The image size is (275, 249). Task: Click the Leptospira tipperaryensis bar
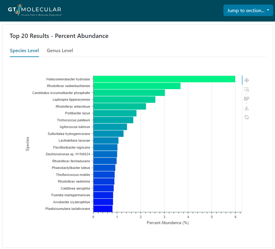124,99
